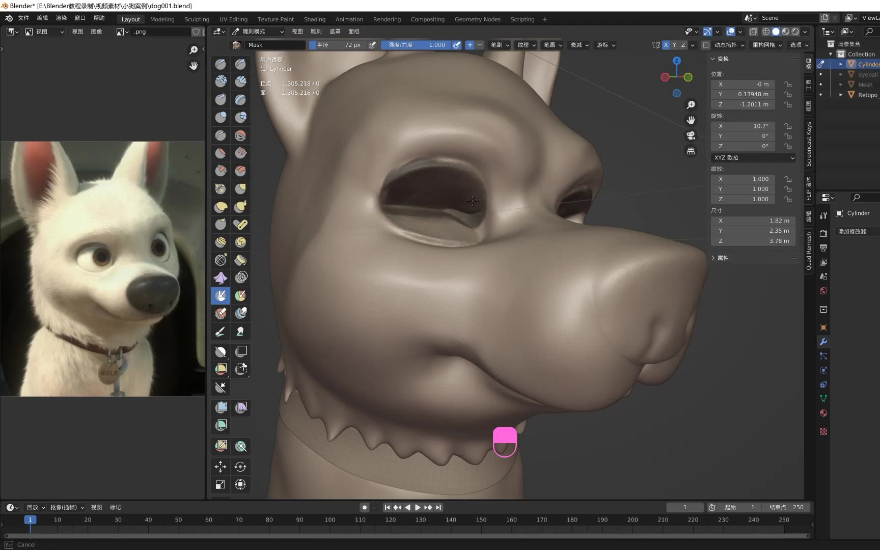Enable the 动态拓扑 (Dyntopo) checkbox
Viewport: 880px width, 550px height.
706,45
